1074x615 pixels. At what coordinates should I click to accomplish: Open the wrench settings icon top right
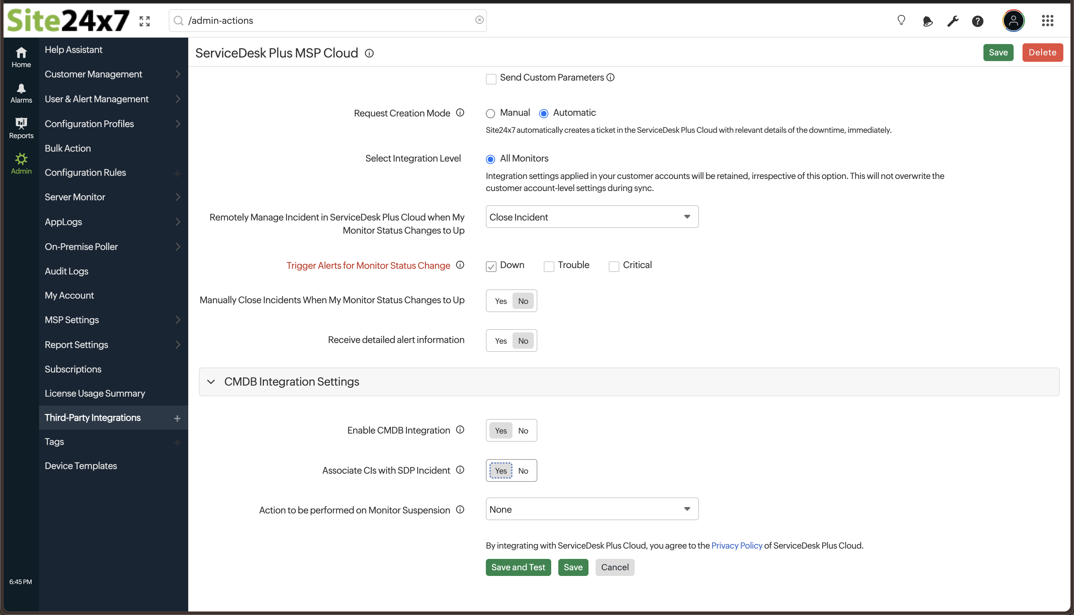[953, 20]
